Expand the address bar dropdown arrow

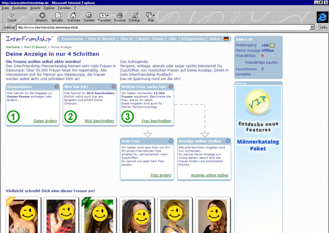pyautogui.click(x=312, y=27)
